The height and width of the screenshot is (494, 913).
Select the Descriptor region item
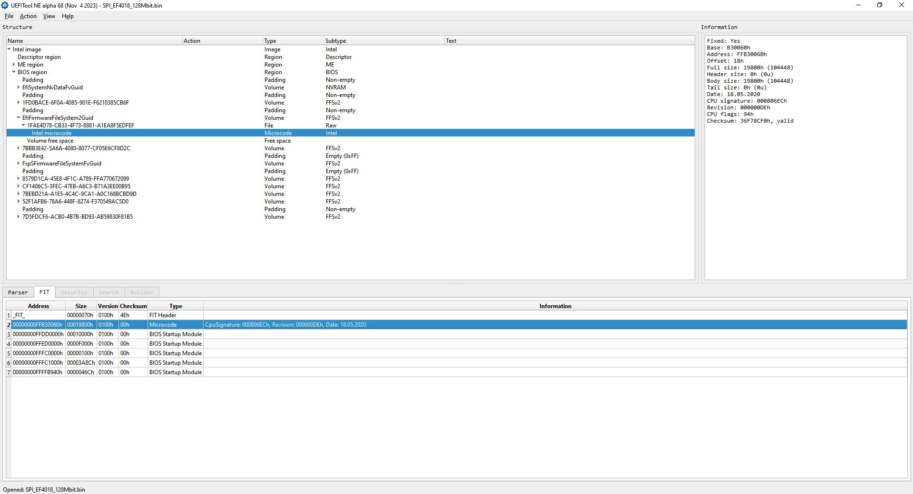[39, 57]
